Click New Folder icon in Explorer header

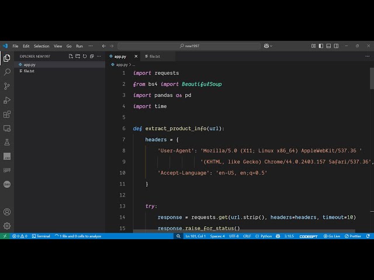[x=78, y=57]
